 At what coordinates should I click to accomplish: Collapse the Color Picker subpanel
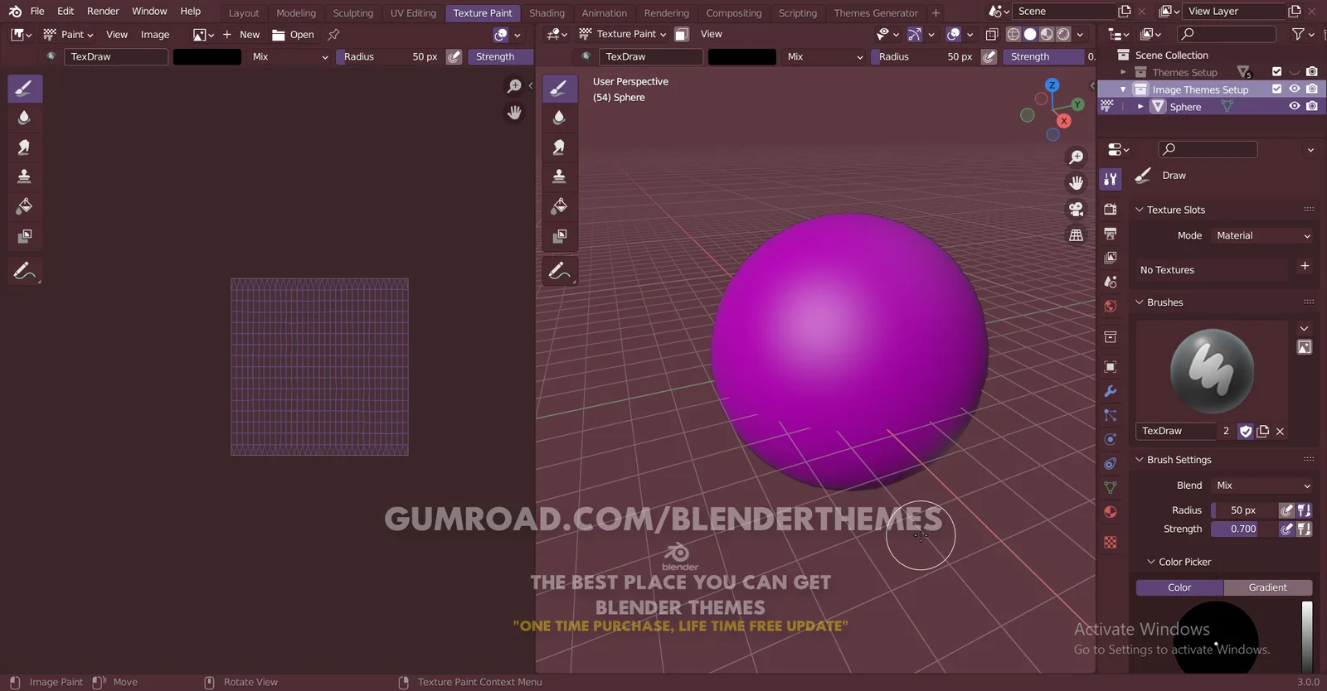(x=1150, y=562)
